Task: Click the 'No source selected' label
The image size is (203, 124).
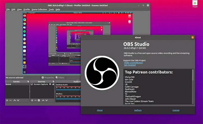Action: click(x=14, y=77)
